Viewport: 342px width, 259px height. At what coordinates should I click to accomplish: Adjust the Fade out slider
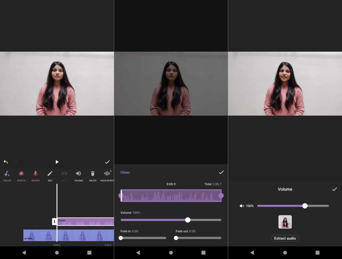[x=198, y=238]
